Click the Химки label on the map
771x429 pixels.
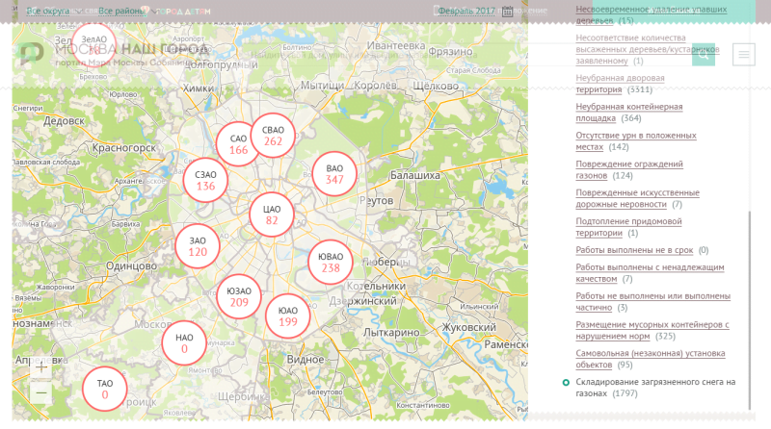199,88
